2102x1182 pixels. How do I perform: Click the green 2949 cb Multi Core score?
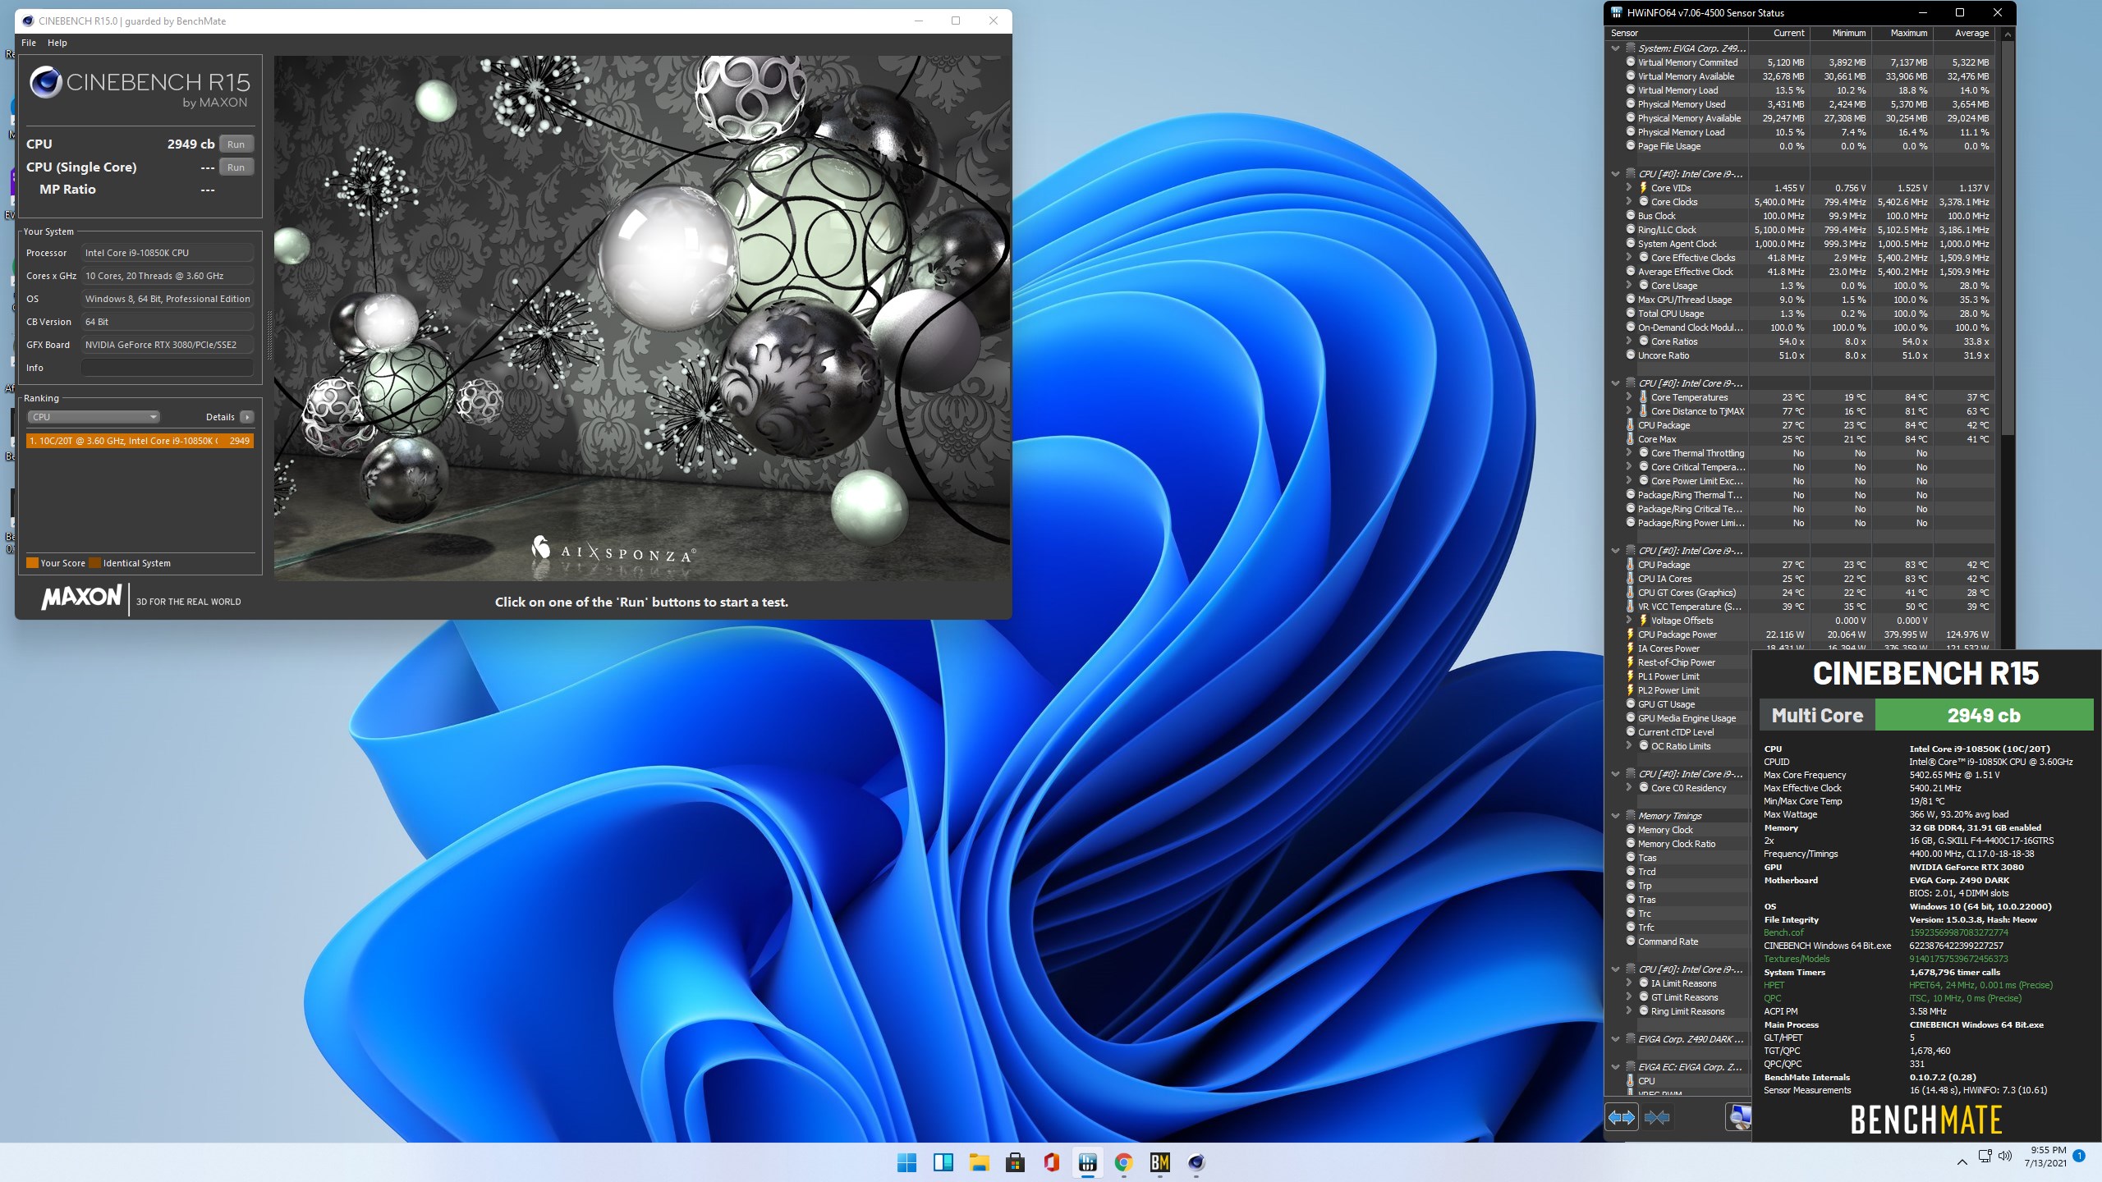pos(1984,715)
